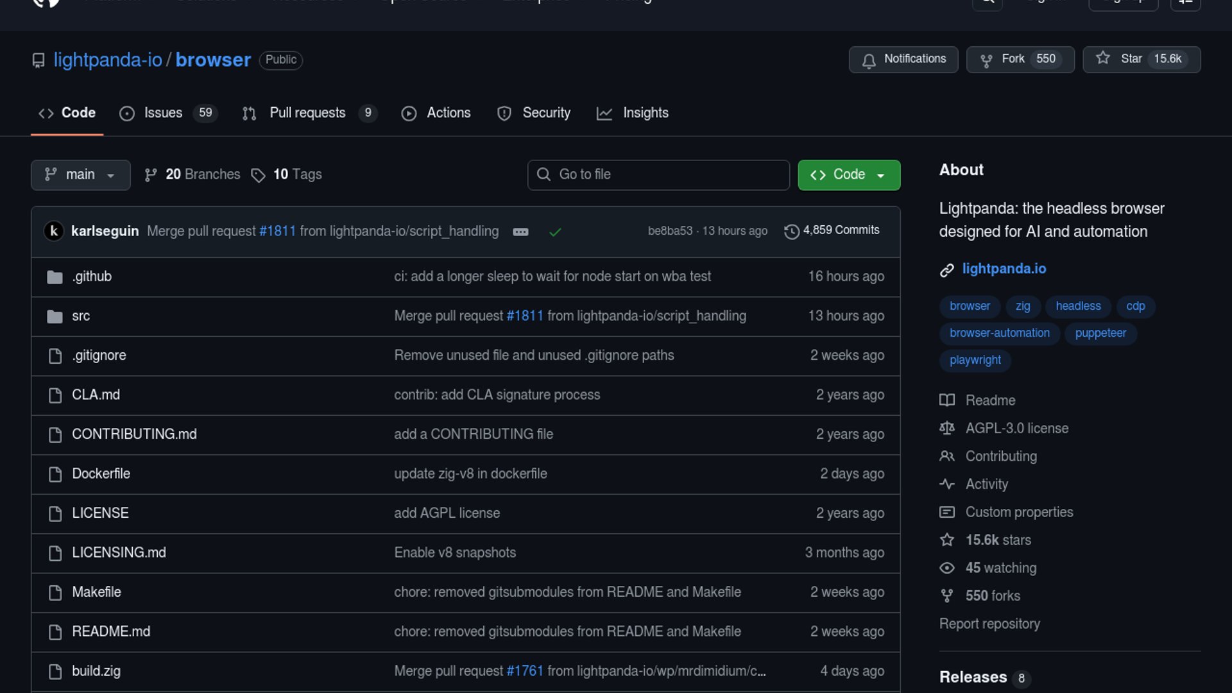This screenshot has width=1232, height=693.
Task: Open the Pull requests tab
Action: click(307, 113)
